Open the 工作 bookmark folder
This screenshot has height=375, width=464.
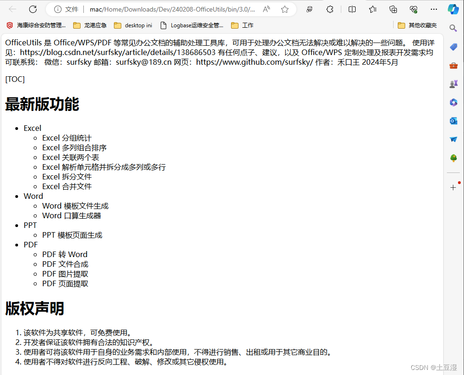coord(242,25)
